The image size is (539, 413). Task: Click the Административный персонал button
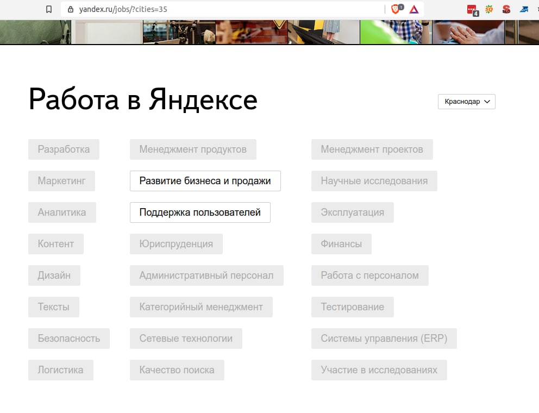(206, 276)
